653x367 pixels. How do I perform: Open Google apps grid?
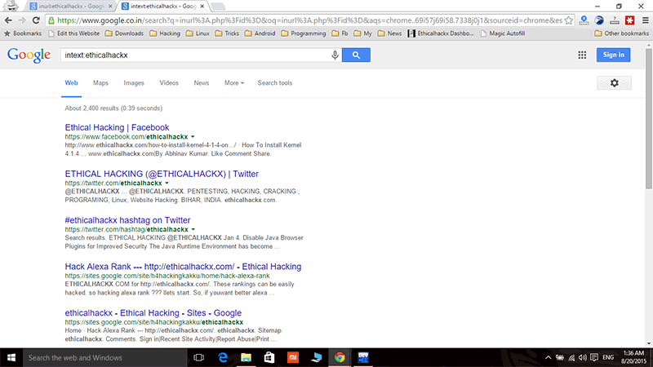pyautogui.click(x=582, y=55)
